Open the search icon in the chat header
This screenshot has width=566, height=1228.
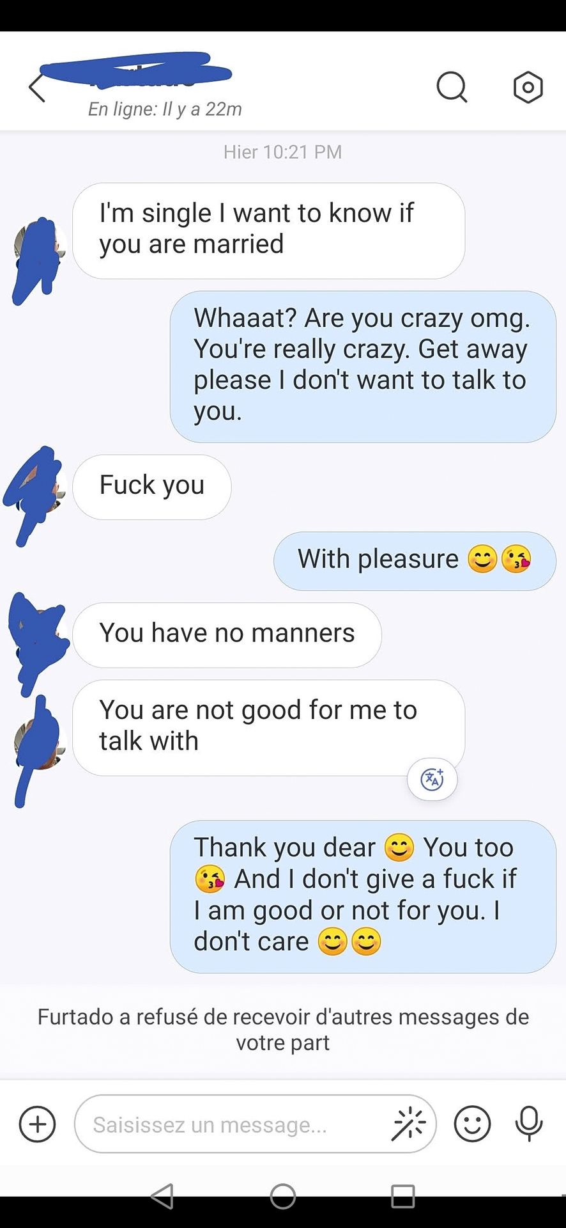click(452, 87)
